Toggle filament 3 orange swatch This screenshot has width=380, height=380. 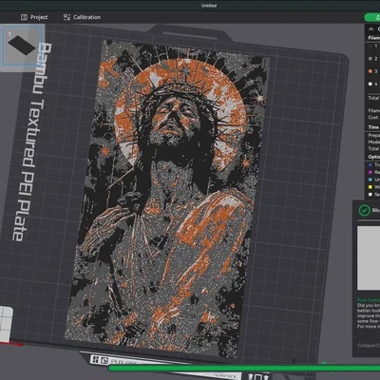[370, 71]
